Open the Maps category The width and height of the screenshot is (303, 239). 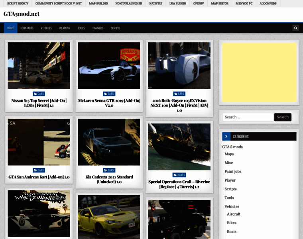[x=229, y=154]
